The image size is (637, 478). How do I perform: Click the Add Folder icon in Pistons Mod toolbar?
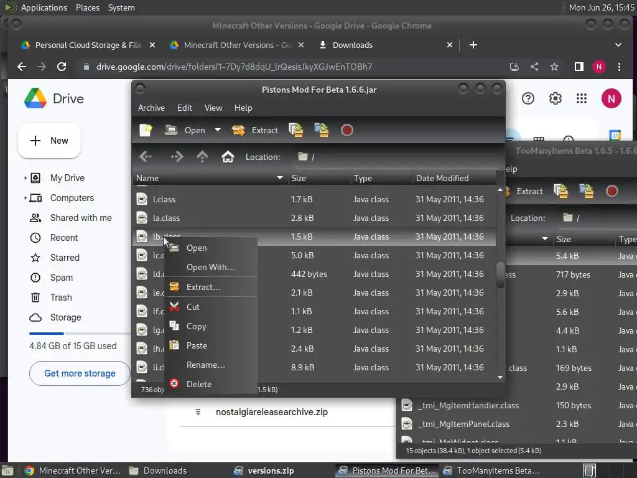[x=322, y=130]
